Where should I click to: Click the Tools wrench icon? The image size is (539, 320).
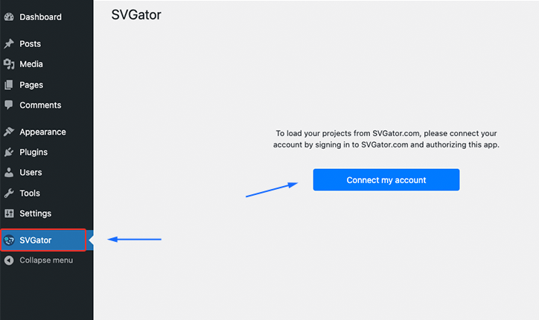click(x=9, y=193)
